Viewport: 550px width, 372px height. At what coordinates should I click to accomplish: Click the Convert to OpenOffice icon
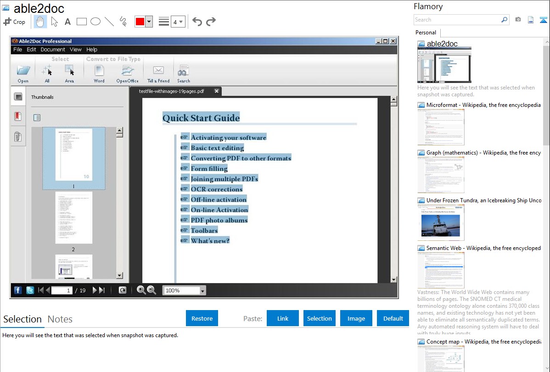point(127,74)
